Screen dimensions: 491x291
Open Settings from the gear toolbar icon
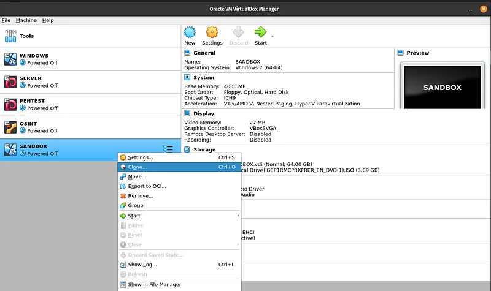(212, 32)
